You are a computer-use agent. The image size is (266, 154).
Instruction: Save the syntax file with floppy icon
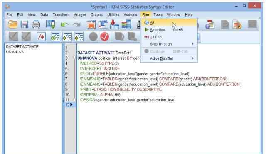(x=24, y=24)
